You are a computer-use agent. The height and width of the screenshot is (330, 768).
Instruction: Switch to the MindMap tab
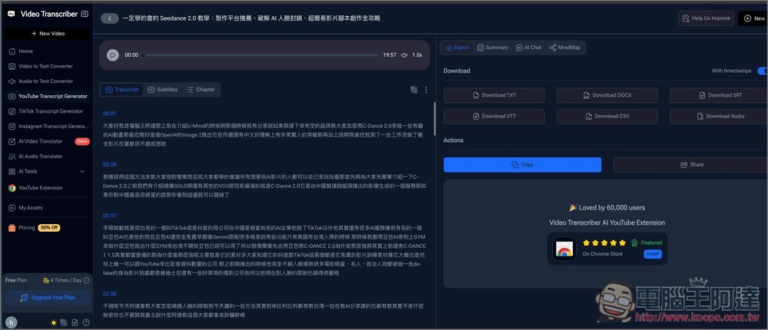point(564,48)
